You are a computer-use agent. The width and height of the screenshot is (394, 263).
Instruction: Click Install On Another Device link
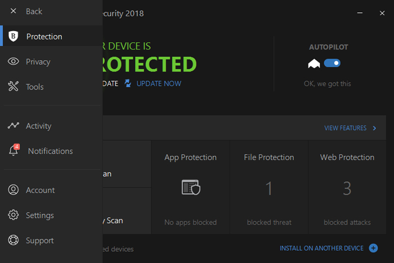323,248
